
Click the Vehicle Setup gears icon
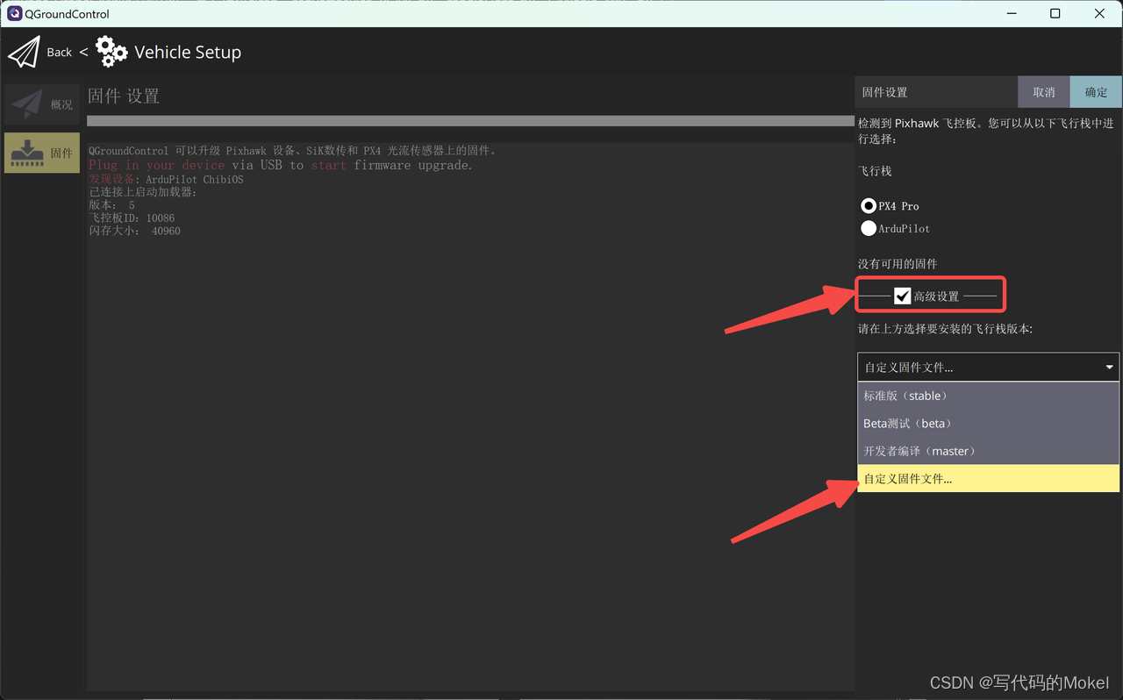111,53
